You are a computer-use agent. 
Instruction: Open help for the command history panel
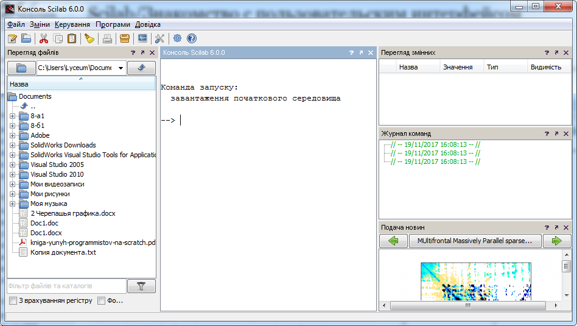pos(547,133)
